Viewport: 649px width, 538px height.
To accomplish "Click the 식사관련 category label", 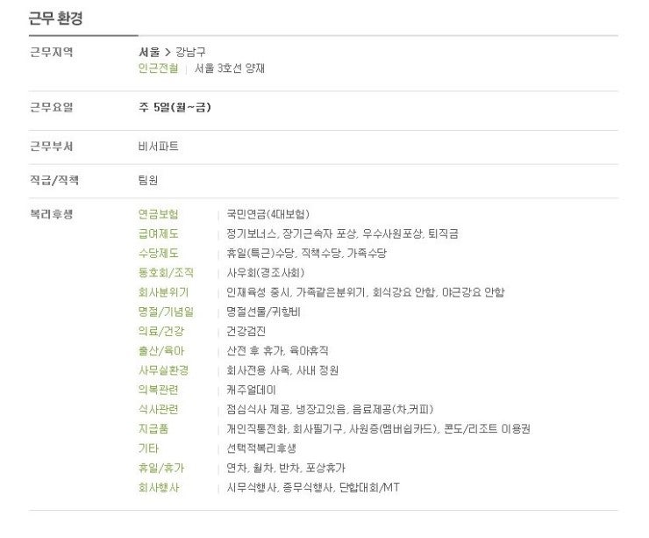I will click(x=158, y=409).
